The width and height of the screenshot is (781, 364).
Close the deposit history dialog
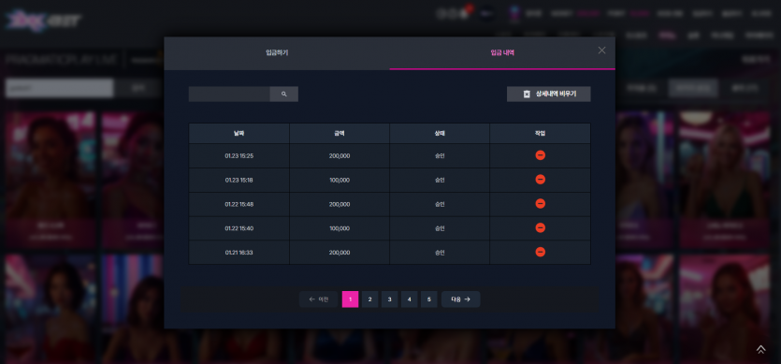pyautogui.click(x=601, y=51)
